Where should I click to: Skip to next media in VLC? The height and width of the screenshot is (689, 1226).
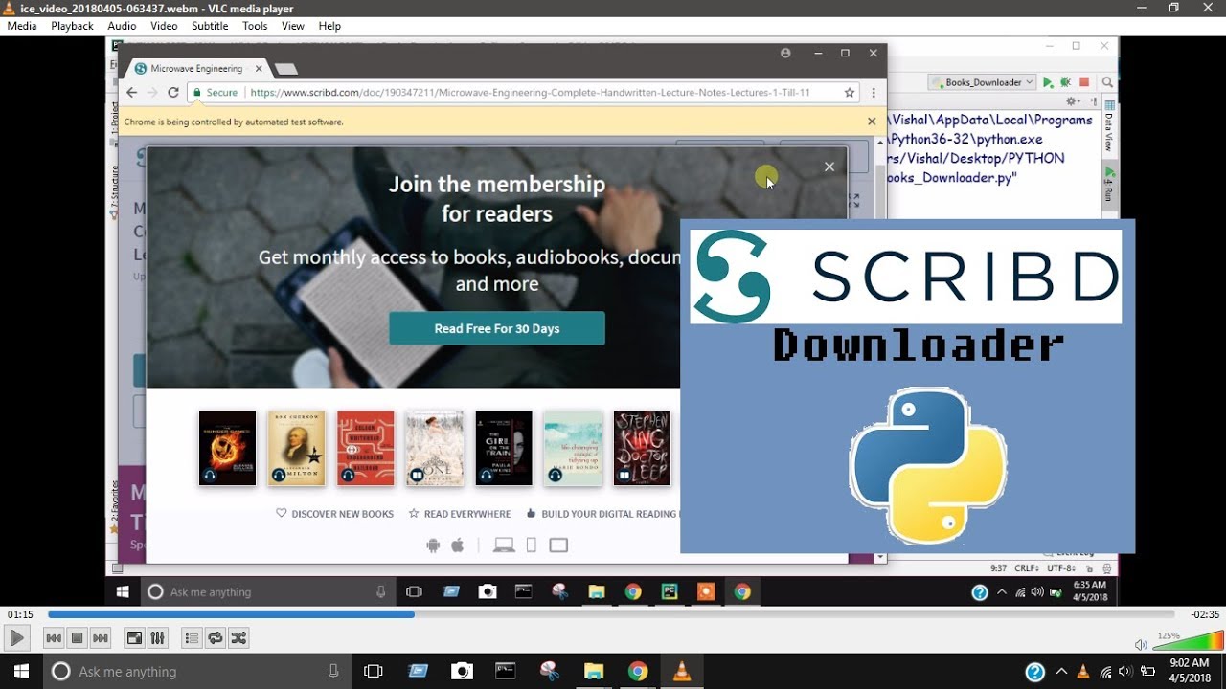pos(101,638)
